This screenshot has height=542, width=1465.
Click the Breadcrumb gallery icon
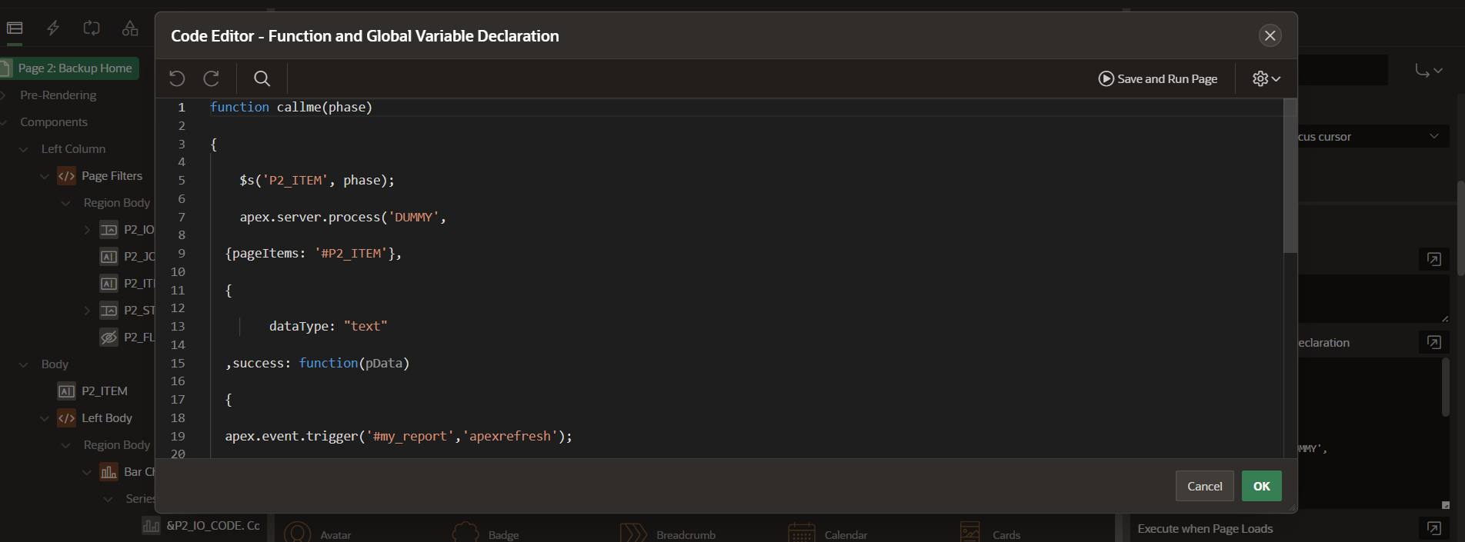633,533
